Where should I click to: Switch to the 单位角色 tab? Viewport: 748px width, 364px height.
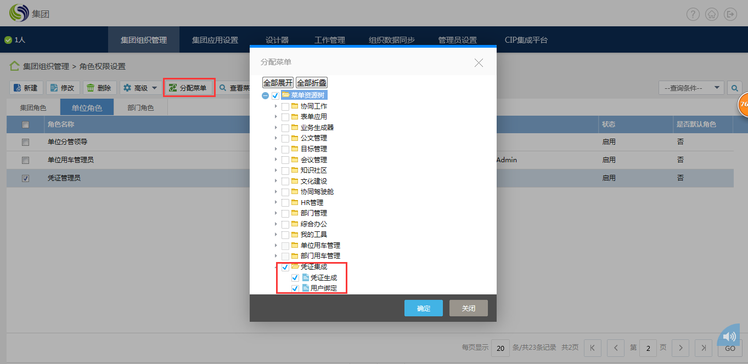(x=87, y=107)
